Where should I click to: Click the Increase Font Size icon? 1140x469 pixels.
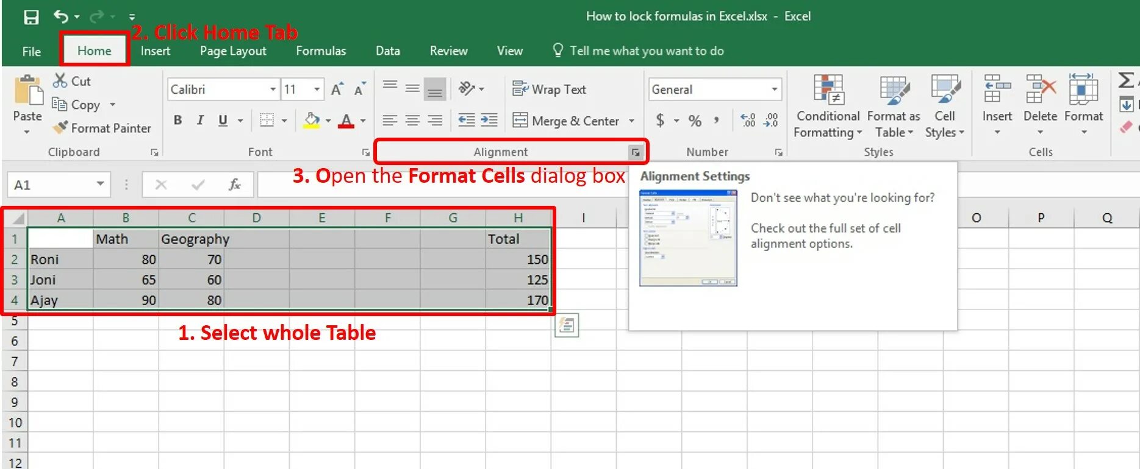click(x=337, y=90)
